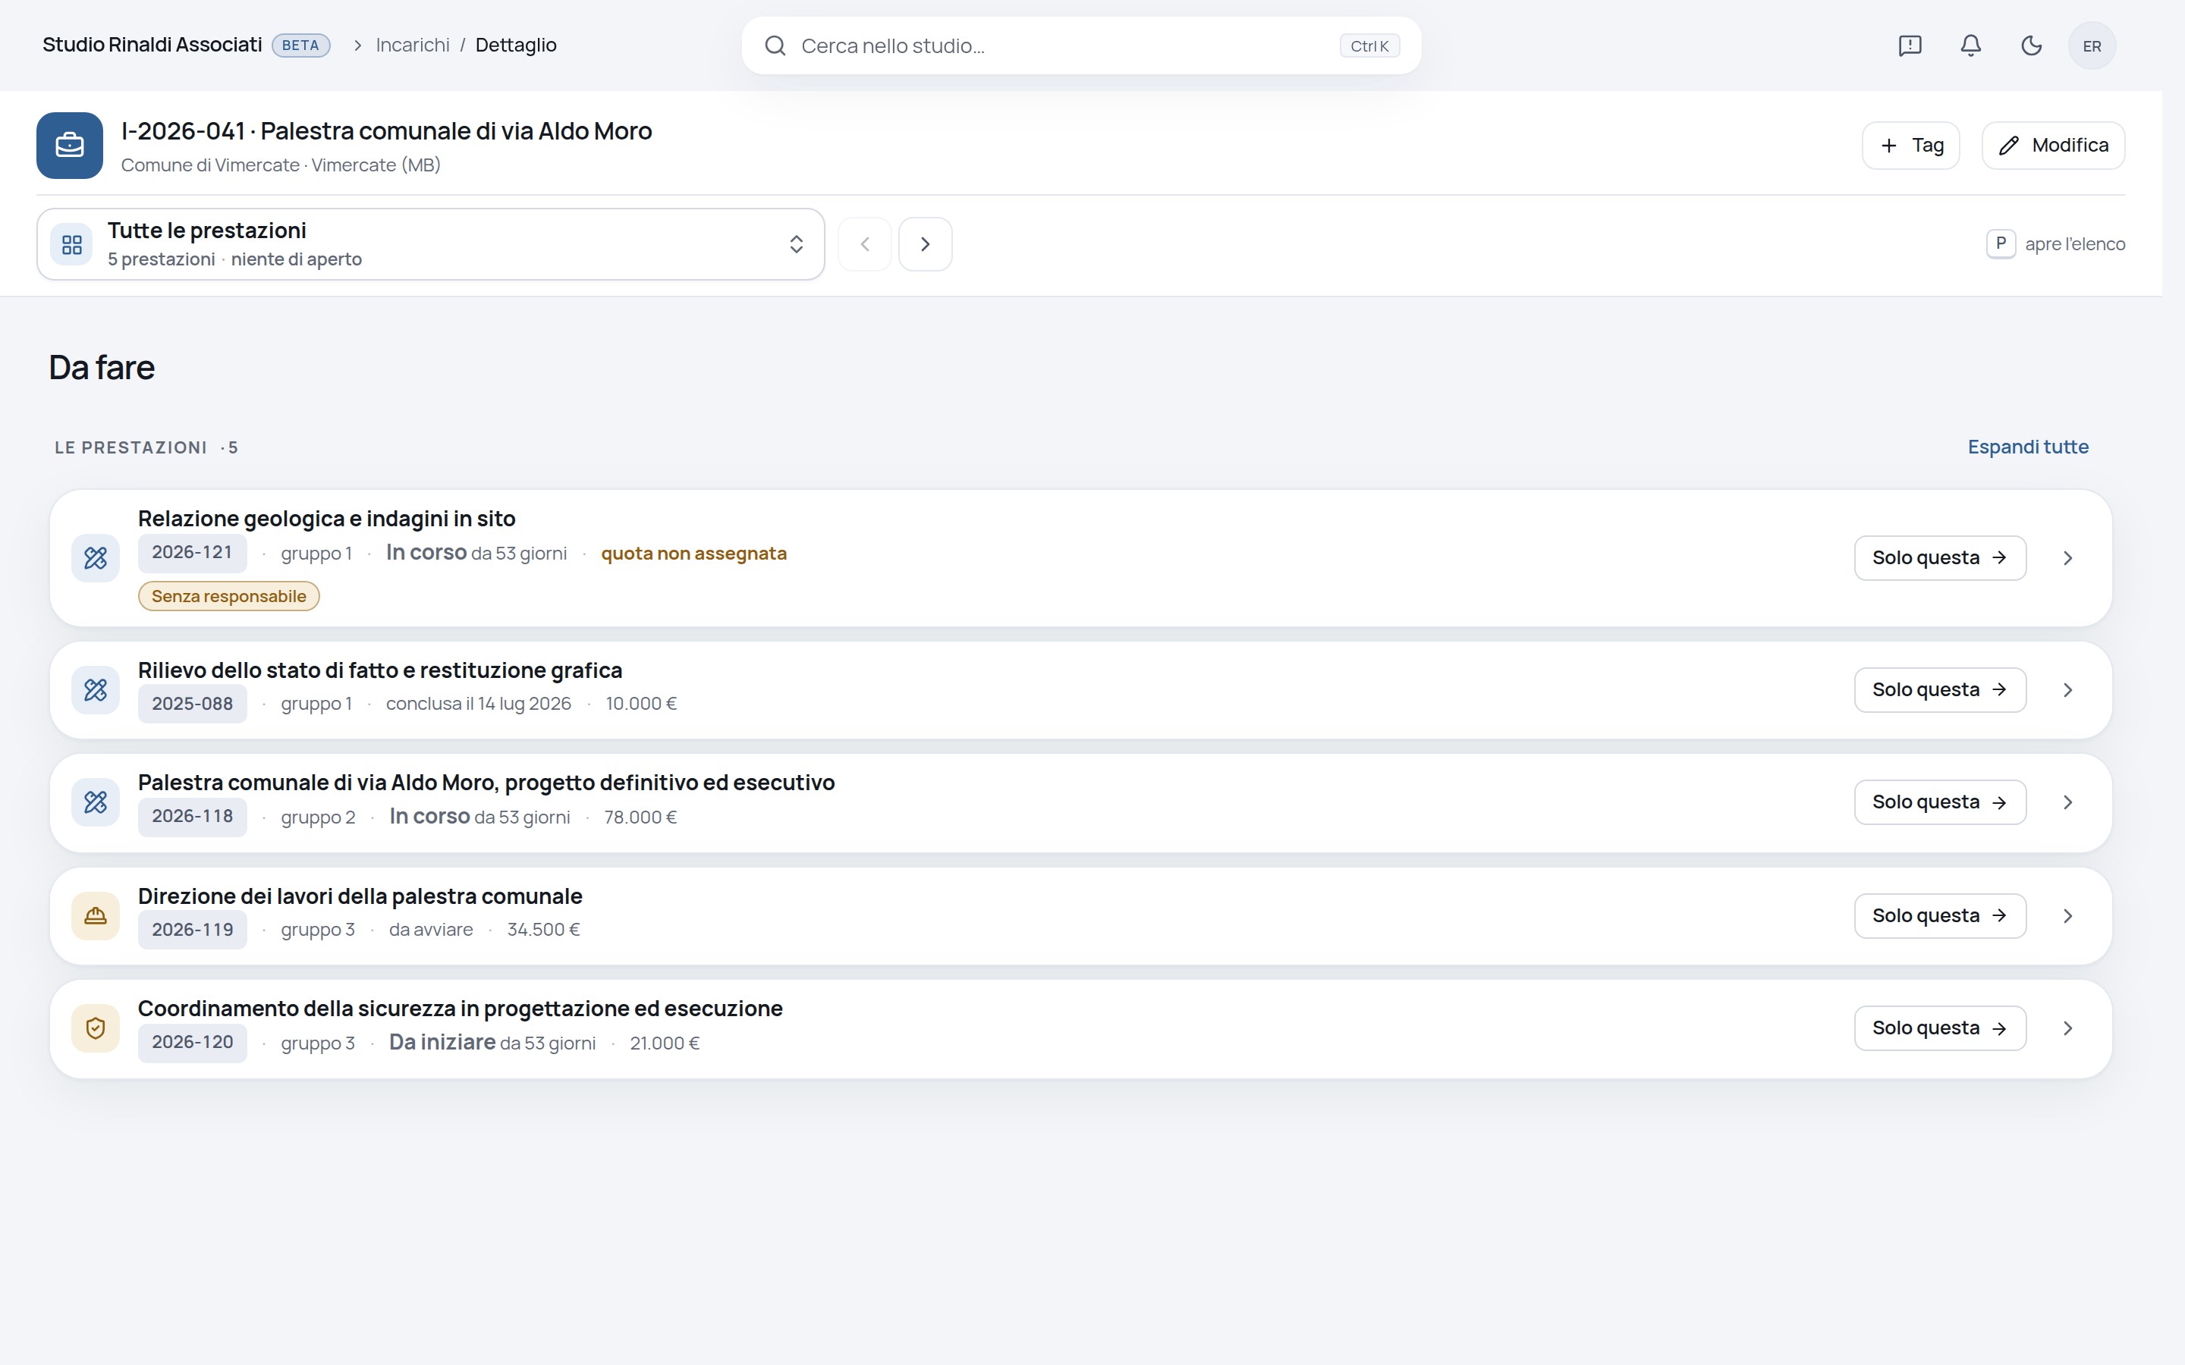Expand the Direzione dei lavori row chevron
The width and height of the screenshot is (2185, 1365).
tap(2067, 916)
